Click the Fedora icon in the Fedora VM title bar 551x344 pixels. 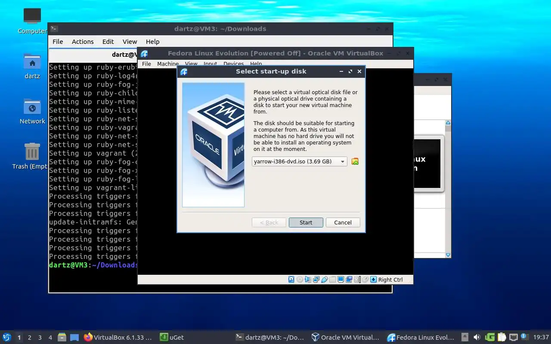click(144, 54)
